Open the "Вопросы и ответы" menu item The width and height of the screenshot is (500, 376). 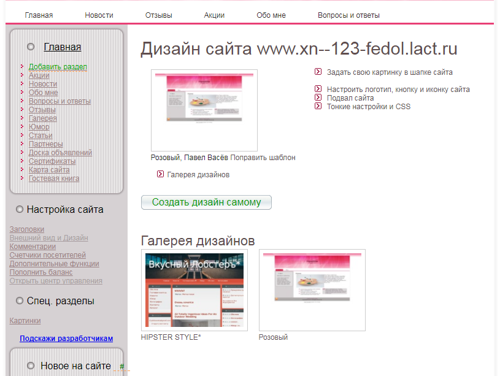350,15
